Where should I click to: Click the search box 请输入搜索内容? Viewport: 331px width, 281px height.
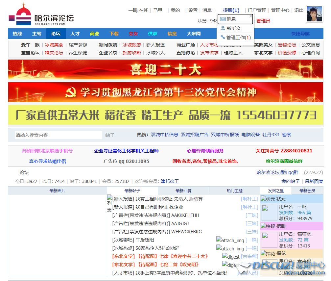point(58,135)
